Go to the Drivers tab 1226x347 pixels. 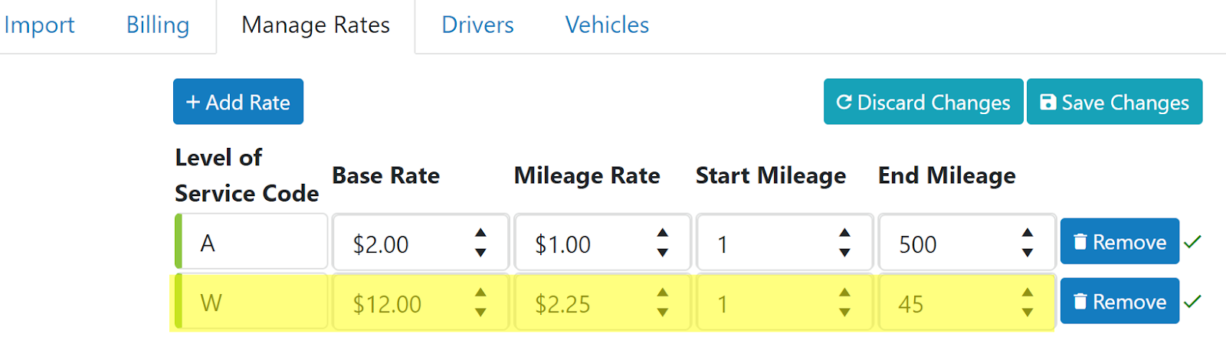pyautogui.click(x=477, y=25)
